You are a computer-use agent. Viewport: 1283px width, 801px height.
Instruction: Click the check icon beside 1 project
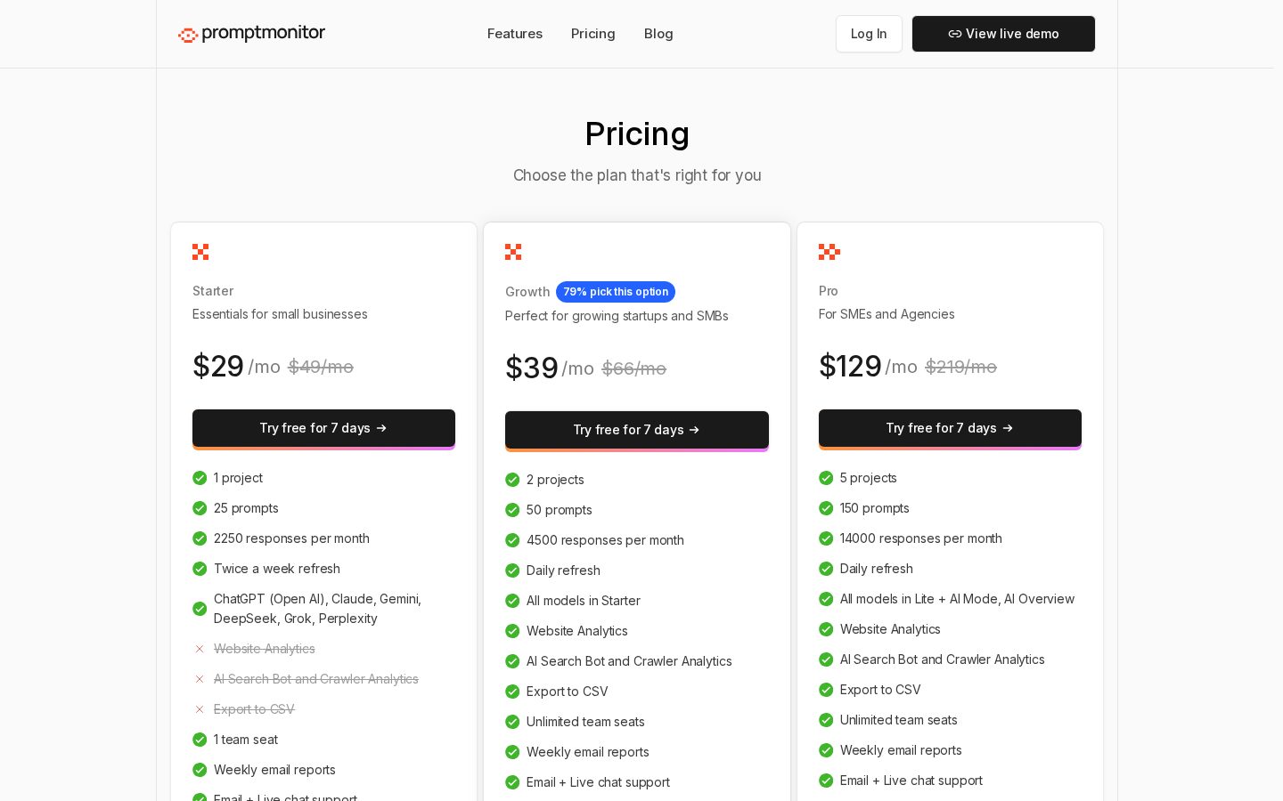(200, 478)
